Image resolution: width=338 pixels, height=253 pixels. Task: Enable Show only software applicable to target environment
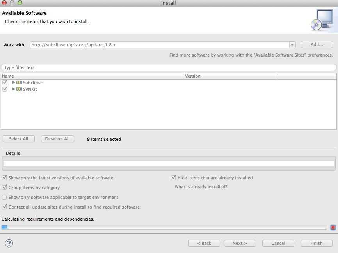coord(4,197)
